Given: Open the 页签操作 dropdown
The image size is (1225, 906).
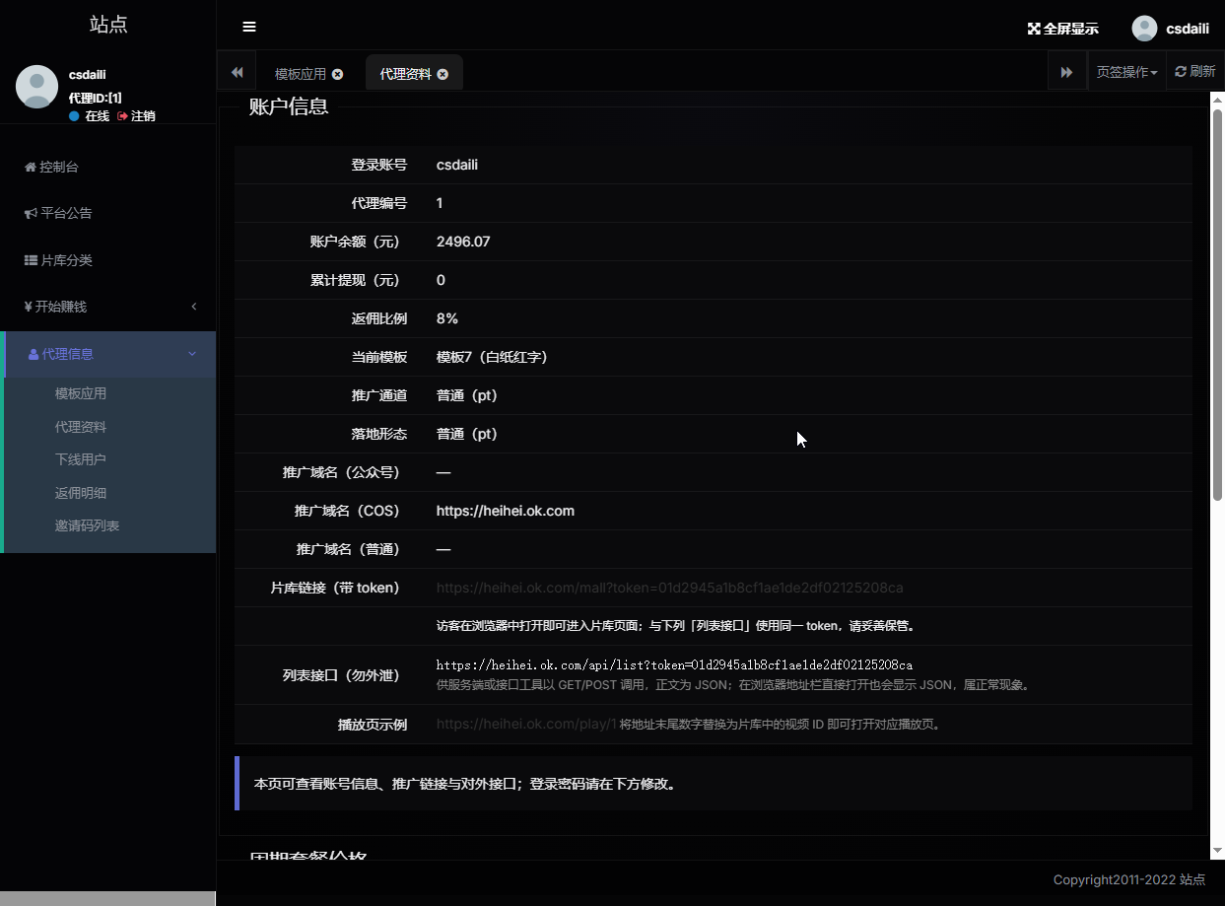Looking at the screenshot, I should point(1126,72).
